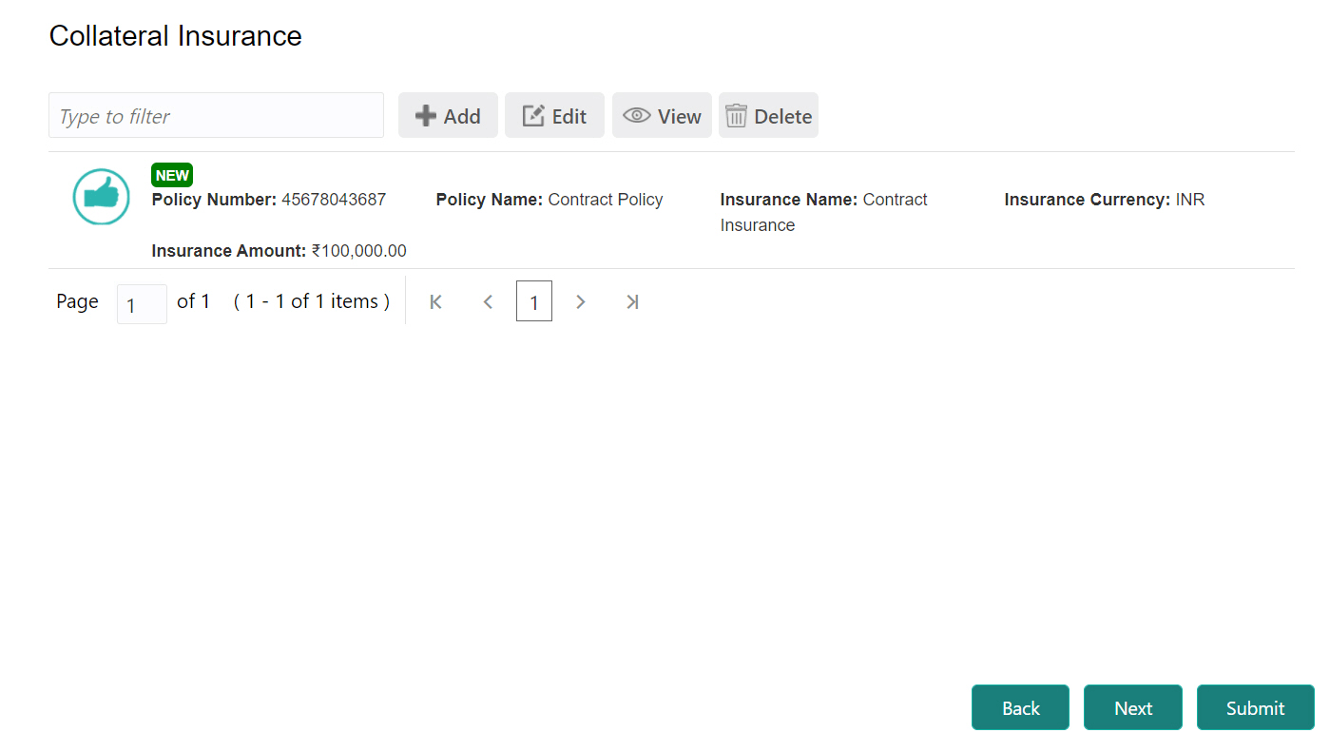Click the Submit button
1330x752 pixels.
[x=1255, y=707]
